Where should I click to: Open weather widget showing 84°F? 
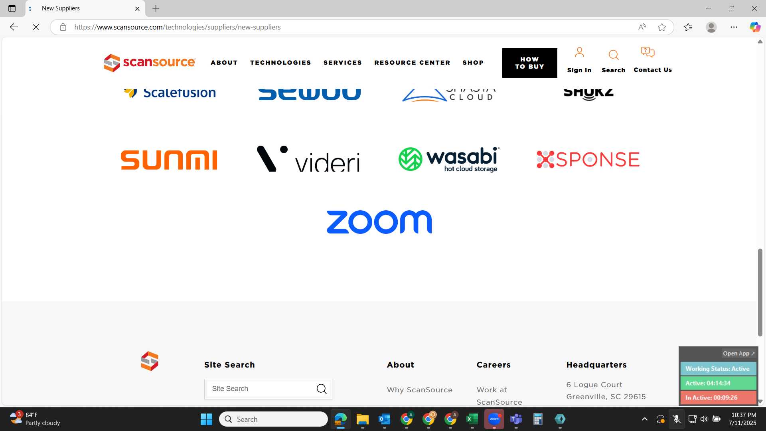(x=35, y=419)
